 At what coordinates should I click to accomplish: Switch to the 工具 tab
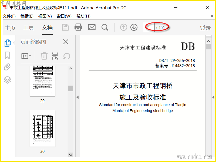[x=29, y=28]
